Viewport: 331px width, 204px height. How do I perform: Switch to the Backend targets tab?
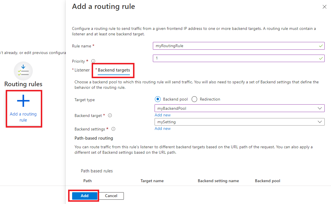click(x=113, y=70)
